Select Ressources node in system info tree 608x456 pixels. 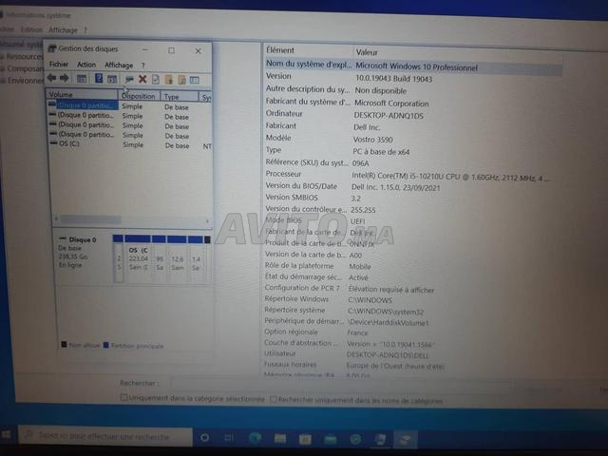click(25, 56)
